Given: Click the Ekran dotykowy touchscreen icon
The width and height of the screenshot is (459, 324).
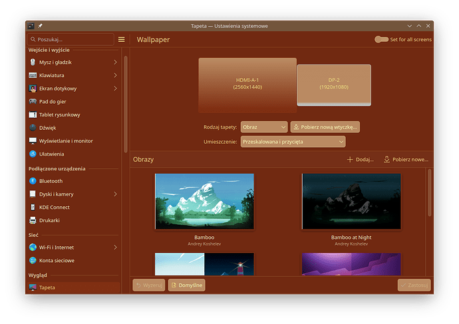Looking at the screenshot, I should point(33,88).
